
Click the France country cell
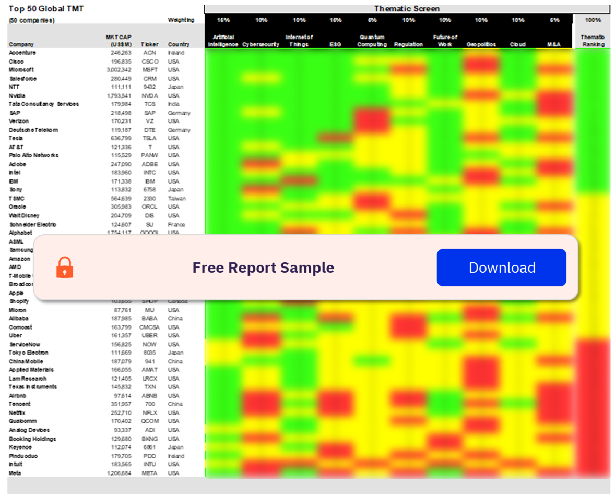(176, 224)
